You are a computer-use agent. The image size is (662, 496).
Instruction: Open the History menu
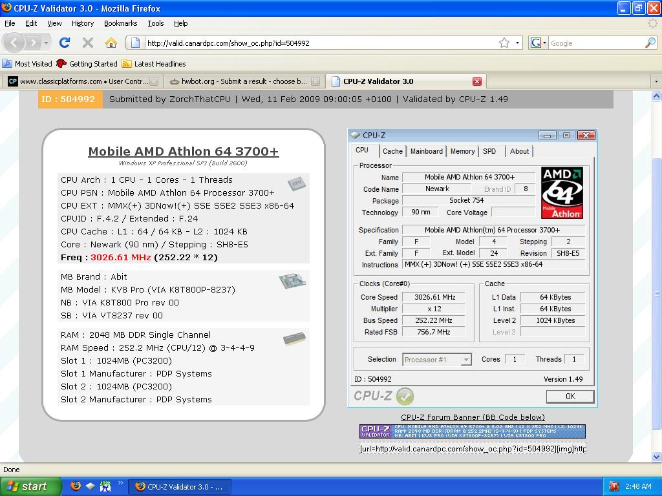tap(83, 23)
